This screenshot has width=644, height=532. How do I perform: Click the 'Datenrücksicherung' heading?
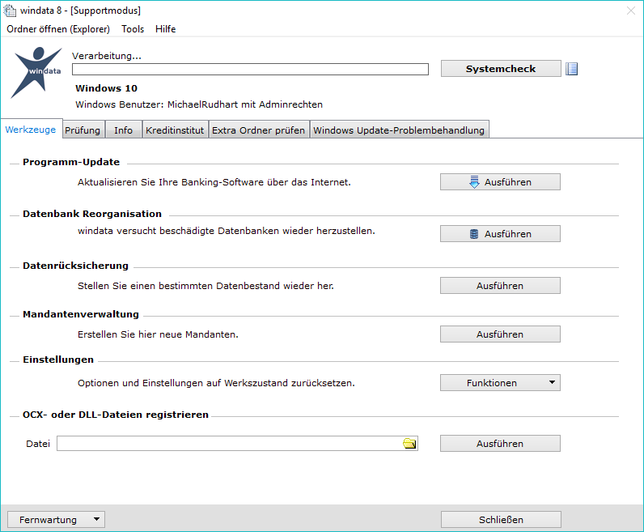[75, 266]
